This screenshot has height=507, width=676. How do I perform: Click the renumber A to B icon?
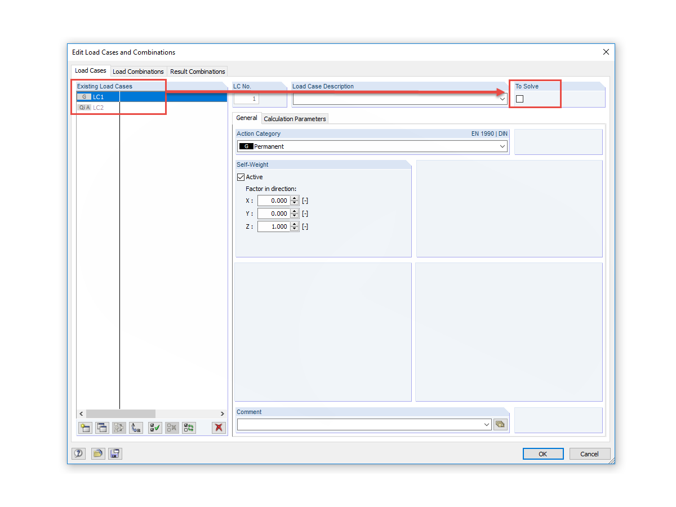136,428
